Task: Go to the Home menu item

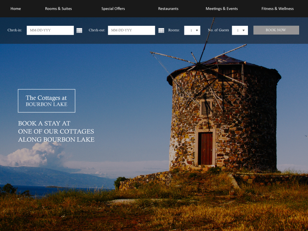Action: [x=16, y=8]
